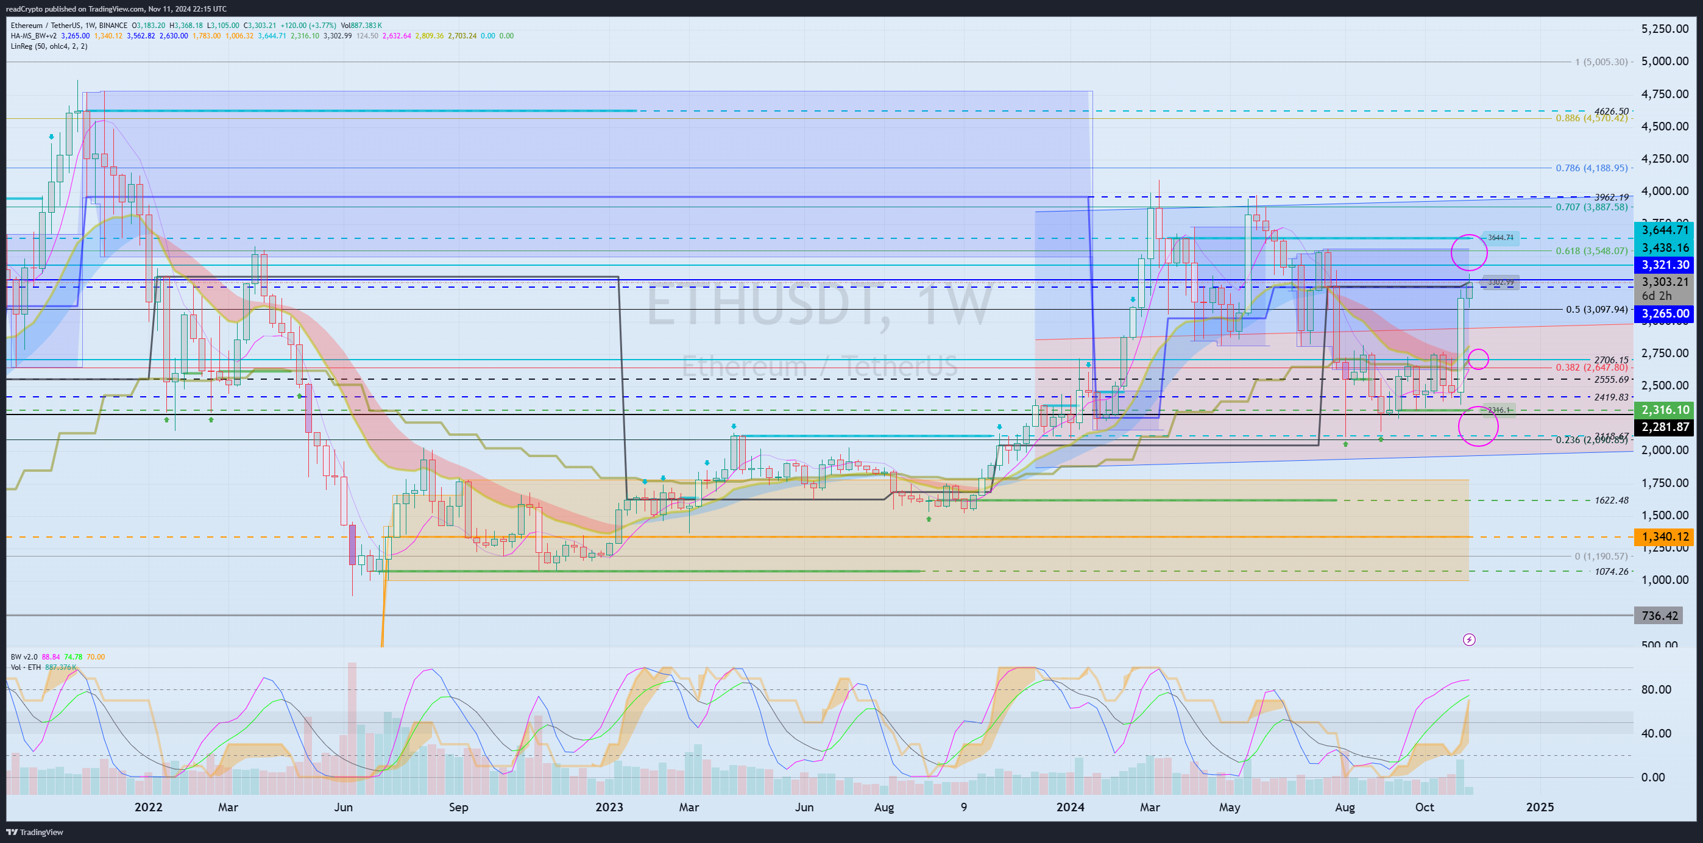This screenshot has height=843, width=1703.
Task: Click the gray 736.42 price label
Action: point(1659,616)
